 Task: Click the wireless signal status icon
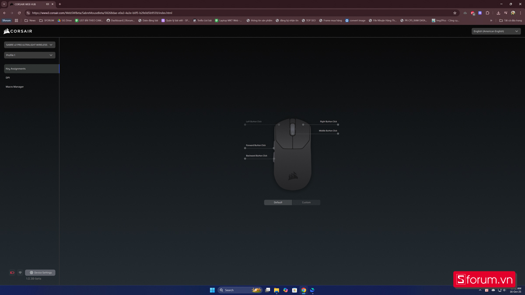(x=20, y=273)
